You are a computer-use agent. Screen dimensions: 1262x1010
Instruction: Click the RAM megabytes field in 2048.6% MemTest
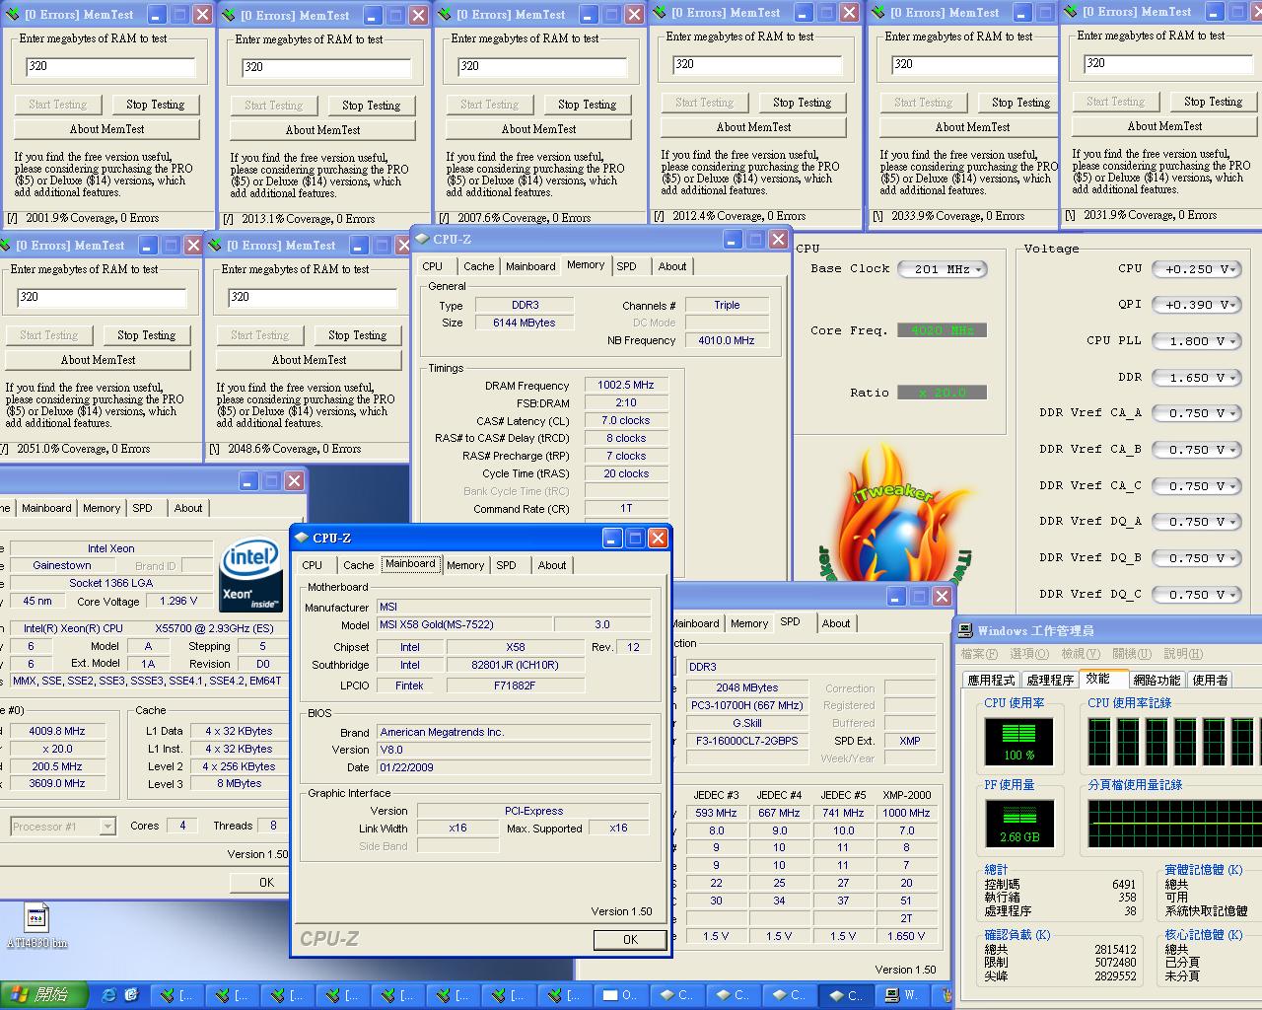pos(313,297)
